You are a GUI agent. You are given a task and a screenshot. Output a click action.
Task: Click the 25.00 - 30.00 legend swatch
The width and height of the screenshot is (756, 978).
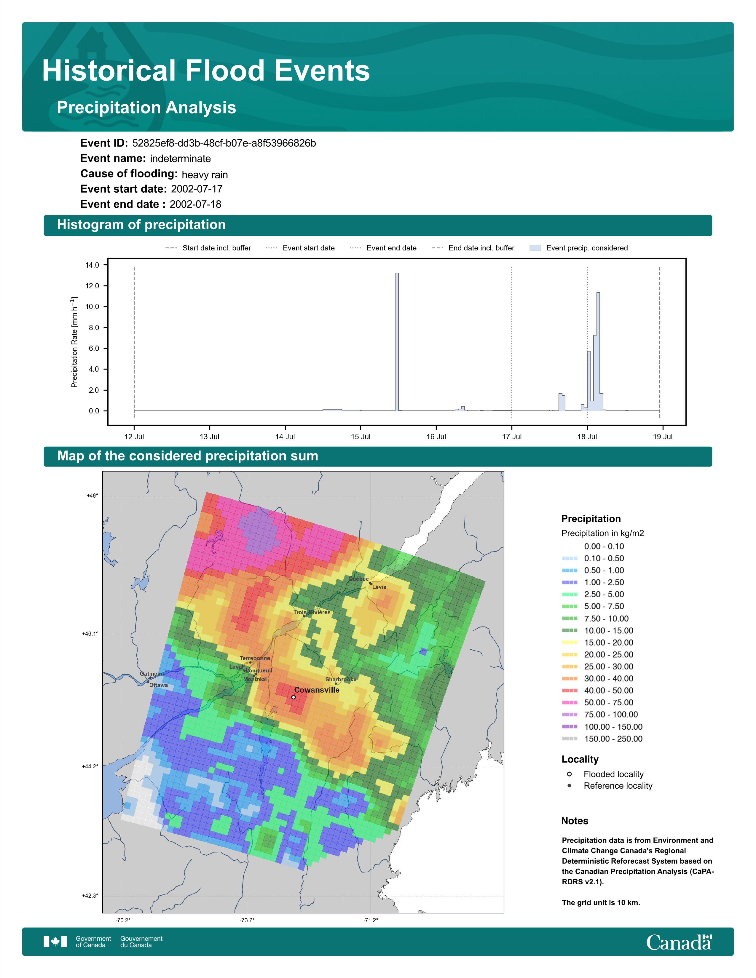pyautogui.click(x=570, y=667)
